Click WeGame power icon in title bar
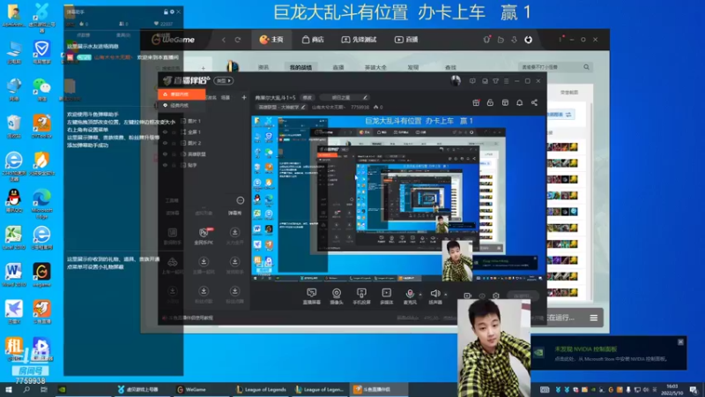Screen dimensions: 705x397 (x=528, y=40)
